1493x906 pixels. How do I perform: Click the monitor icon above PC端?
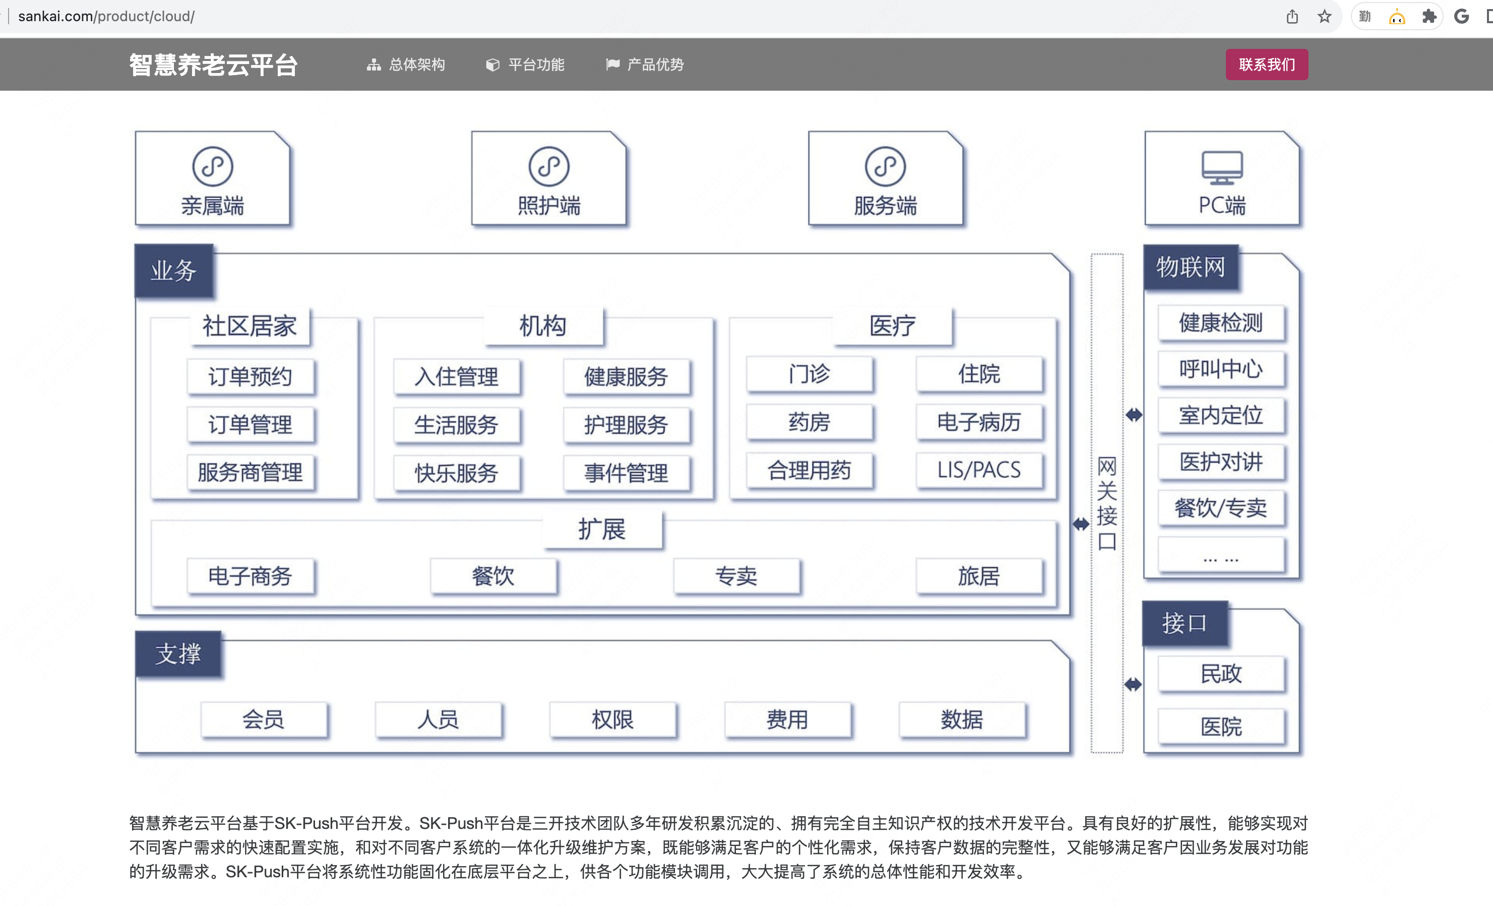tap(1221, 168)
